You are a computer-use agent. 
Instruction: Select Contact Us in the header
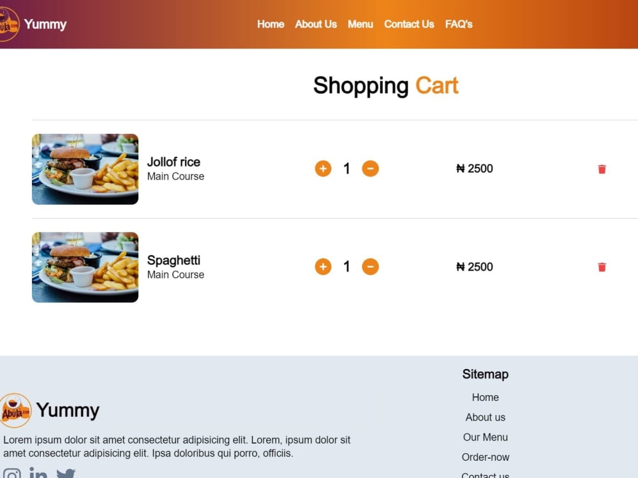[x=409, y=24]
